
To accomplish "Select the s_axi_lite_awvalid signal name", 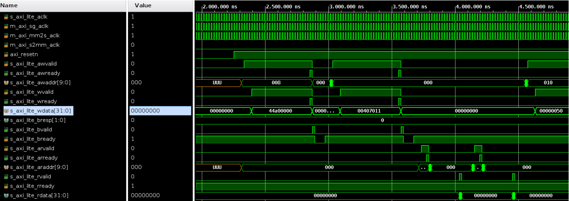I will point(32,64).
